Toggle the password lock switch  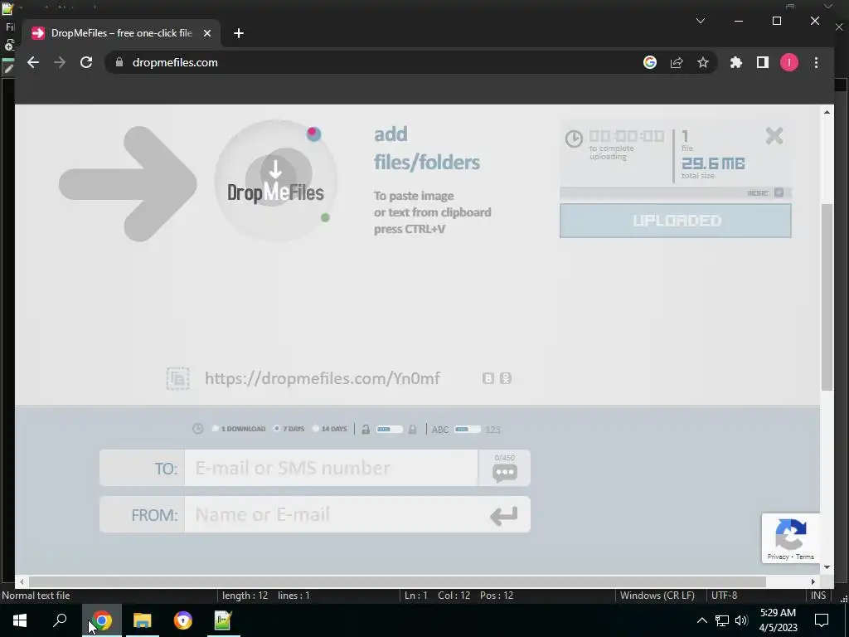[390, 429]
